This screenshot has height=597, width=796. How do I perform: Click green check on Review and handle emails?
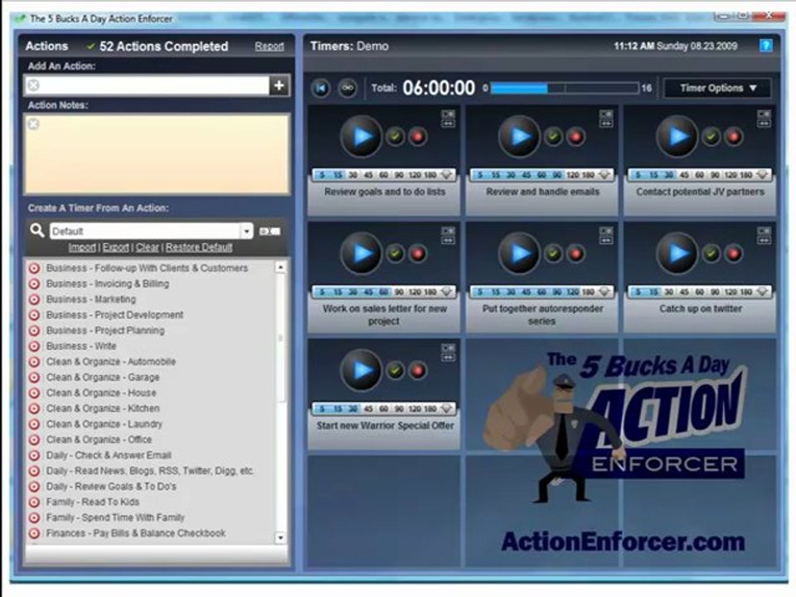(553, 136)
